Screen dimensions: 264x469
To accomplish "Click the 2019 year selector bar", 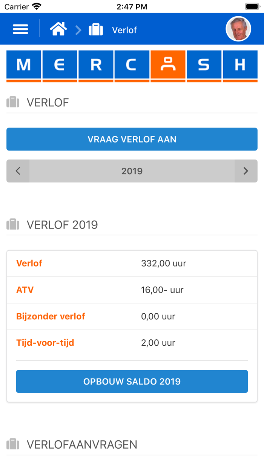I will point(131,171).
